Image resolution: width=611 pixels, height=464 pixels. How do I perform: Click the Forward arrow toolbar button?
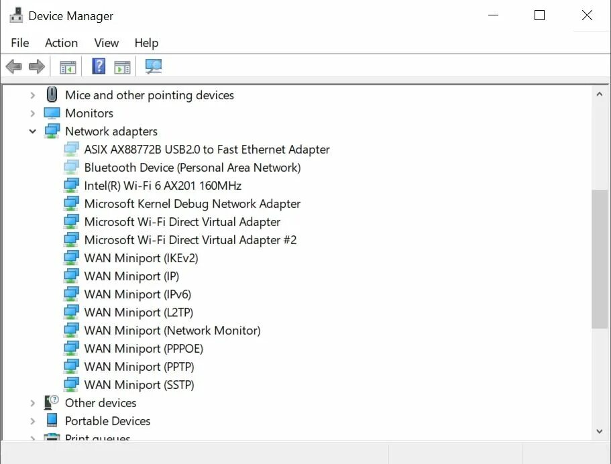37,66
